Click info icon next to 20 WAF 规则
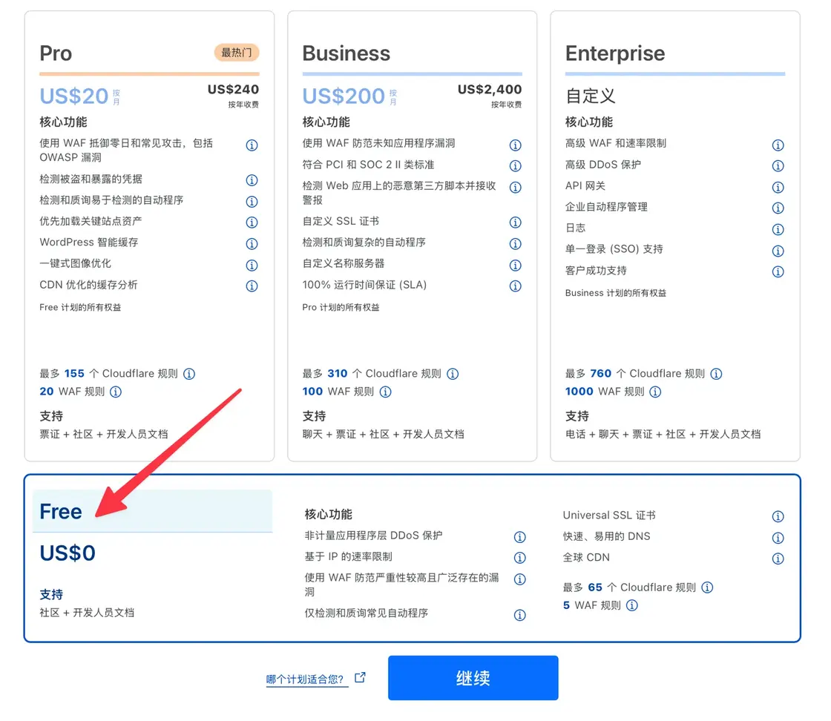 coord(116,392)
